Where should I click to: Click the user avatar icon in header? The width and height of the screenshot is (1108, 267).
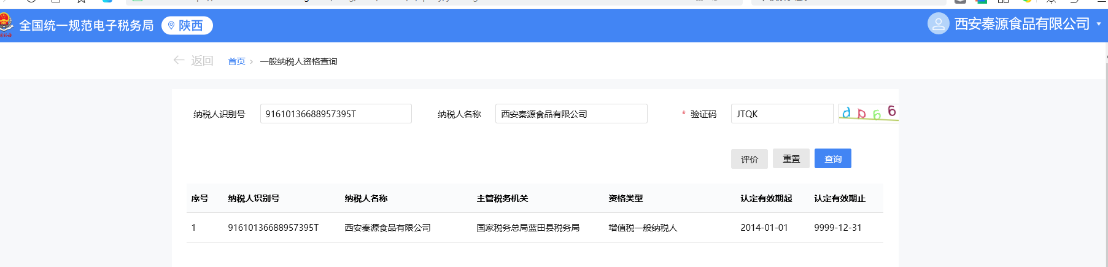[x=938, y=24]
